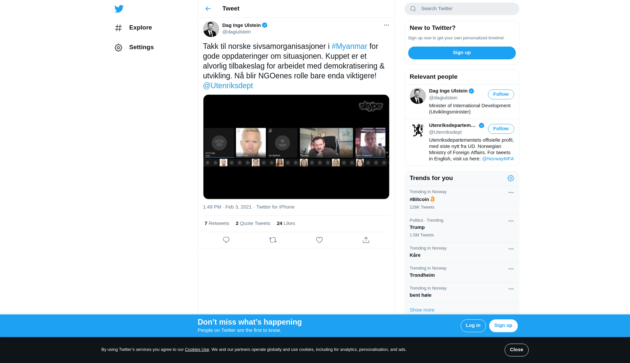The image size is (630, 363).
Task: Expand trends with Show more
Action: [x=422, y=310]
